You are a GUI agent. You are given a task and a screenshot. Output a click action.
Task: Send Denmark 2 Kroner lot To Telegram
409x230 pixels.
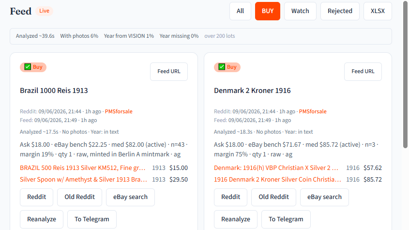click(x=286, y=219)
